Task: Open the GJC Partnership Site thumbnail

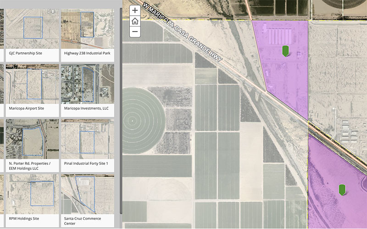Action: (x=32, y=29)
